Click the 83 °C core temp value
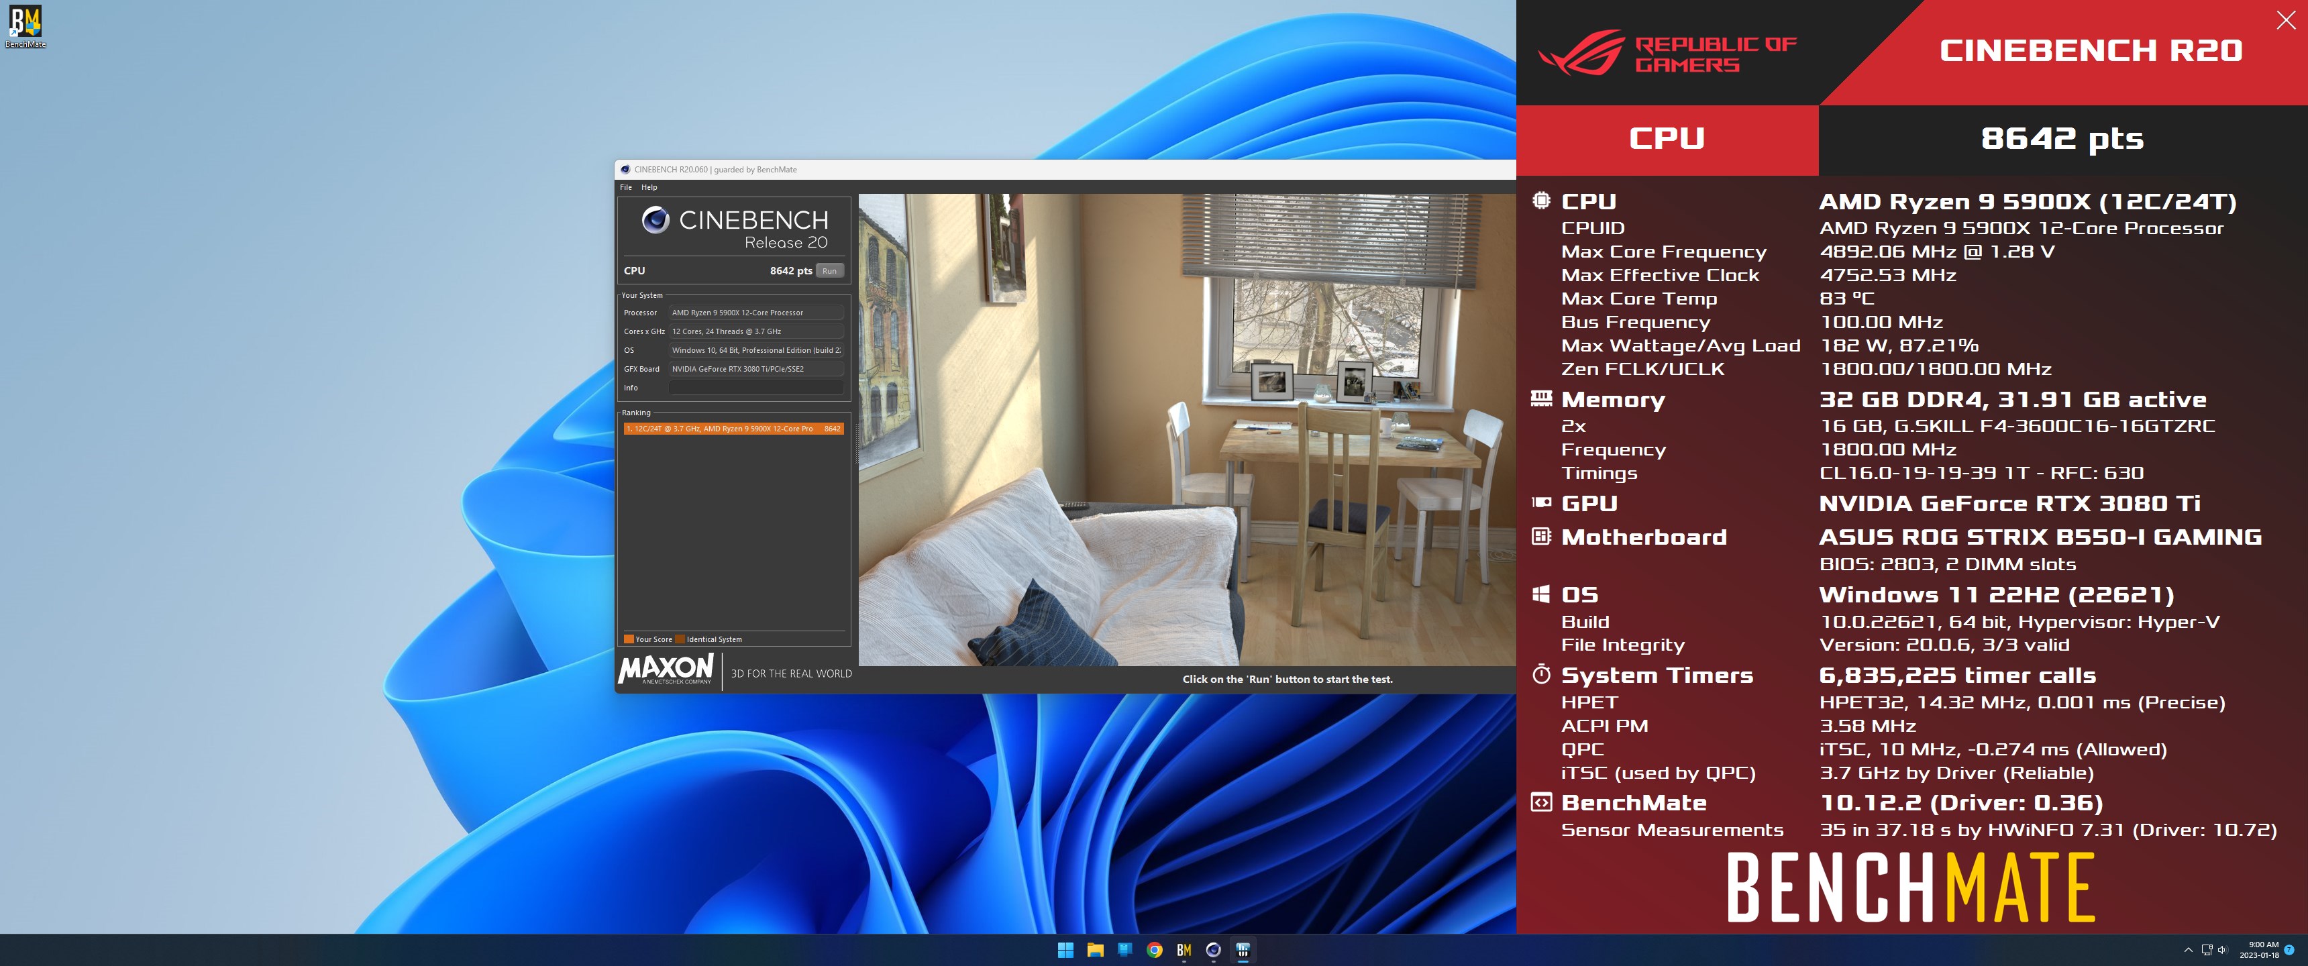This screenshot has width=2308, height=966. 1846,299
